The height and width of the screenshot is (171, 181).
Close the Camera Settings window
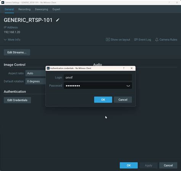point(177,2)
